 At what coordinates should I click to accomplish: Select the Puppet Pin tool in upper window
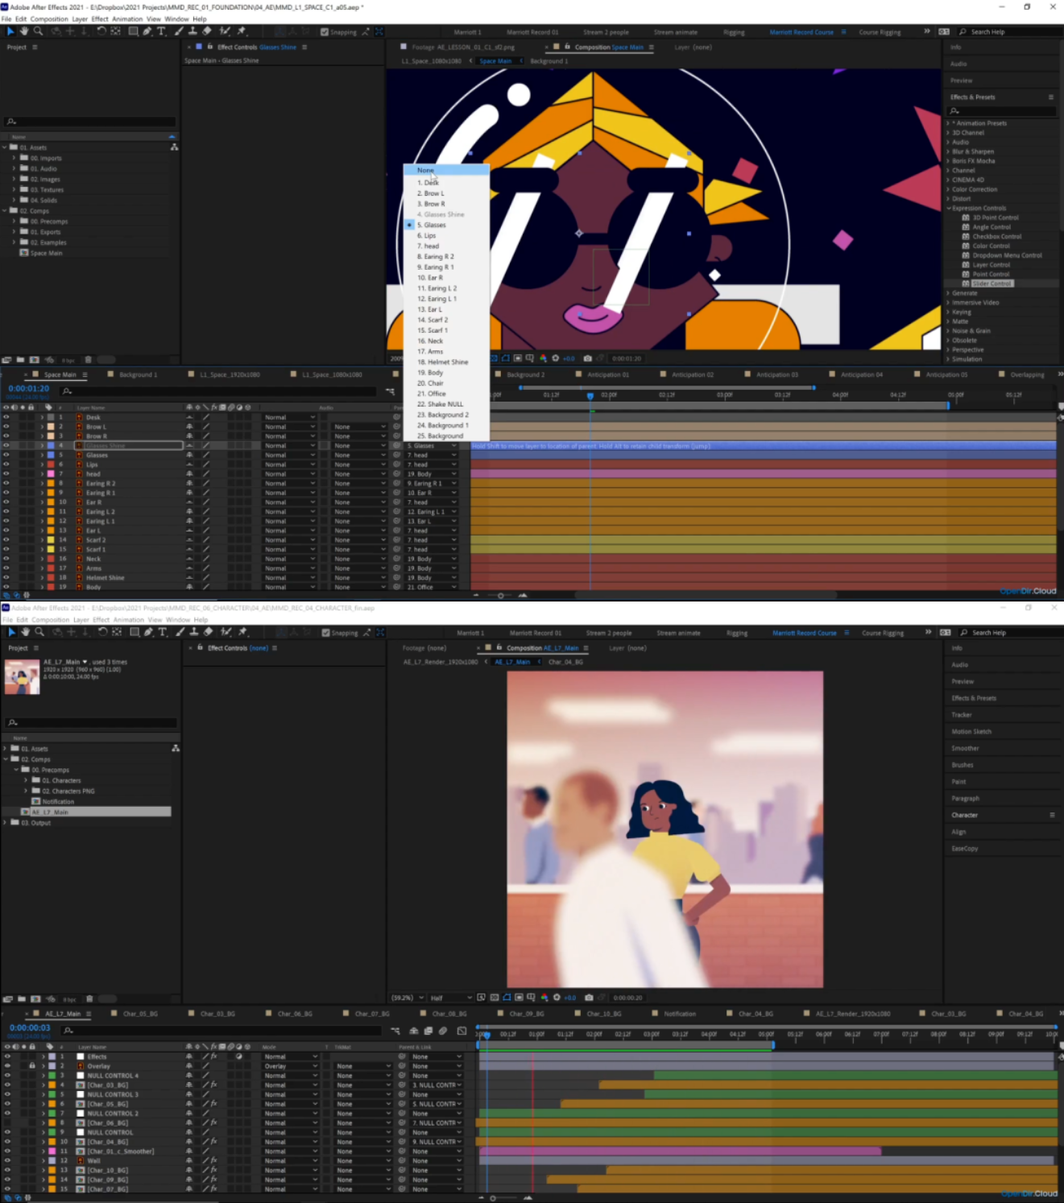(x=242, y=31)
